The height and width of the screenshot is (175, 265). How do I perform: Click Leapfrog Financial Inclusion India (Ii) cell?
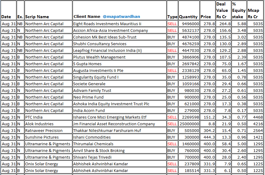pos(119,50)
